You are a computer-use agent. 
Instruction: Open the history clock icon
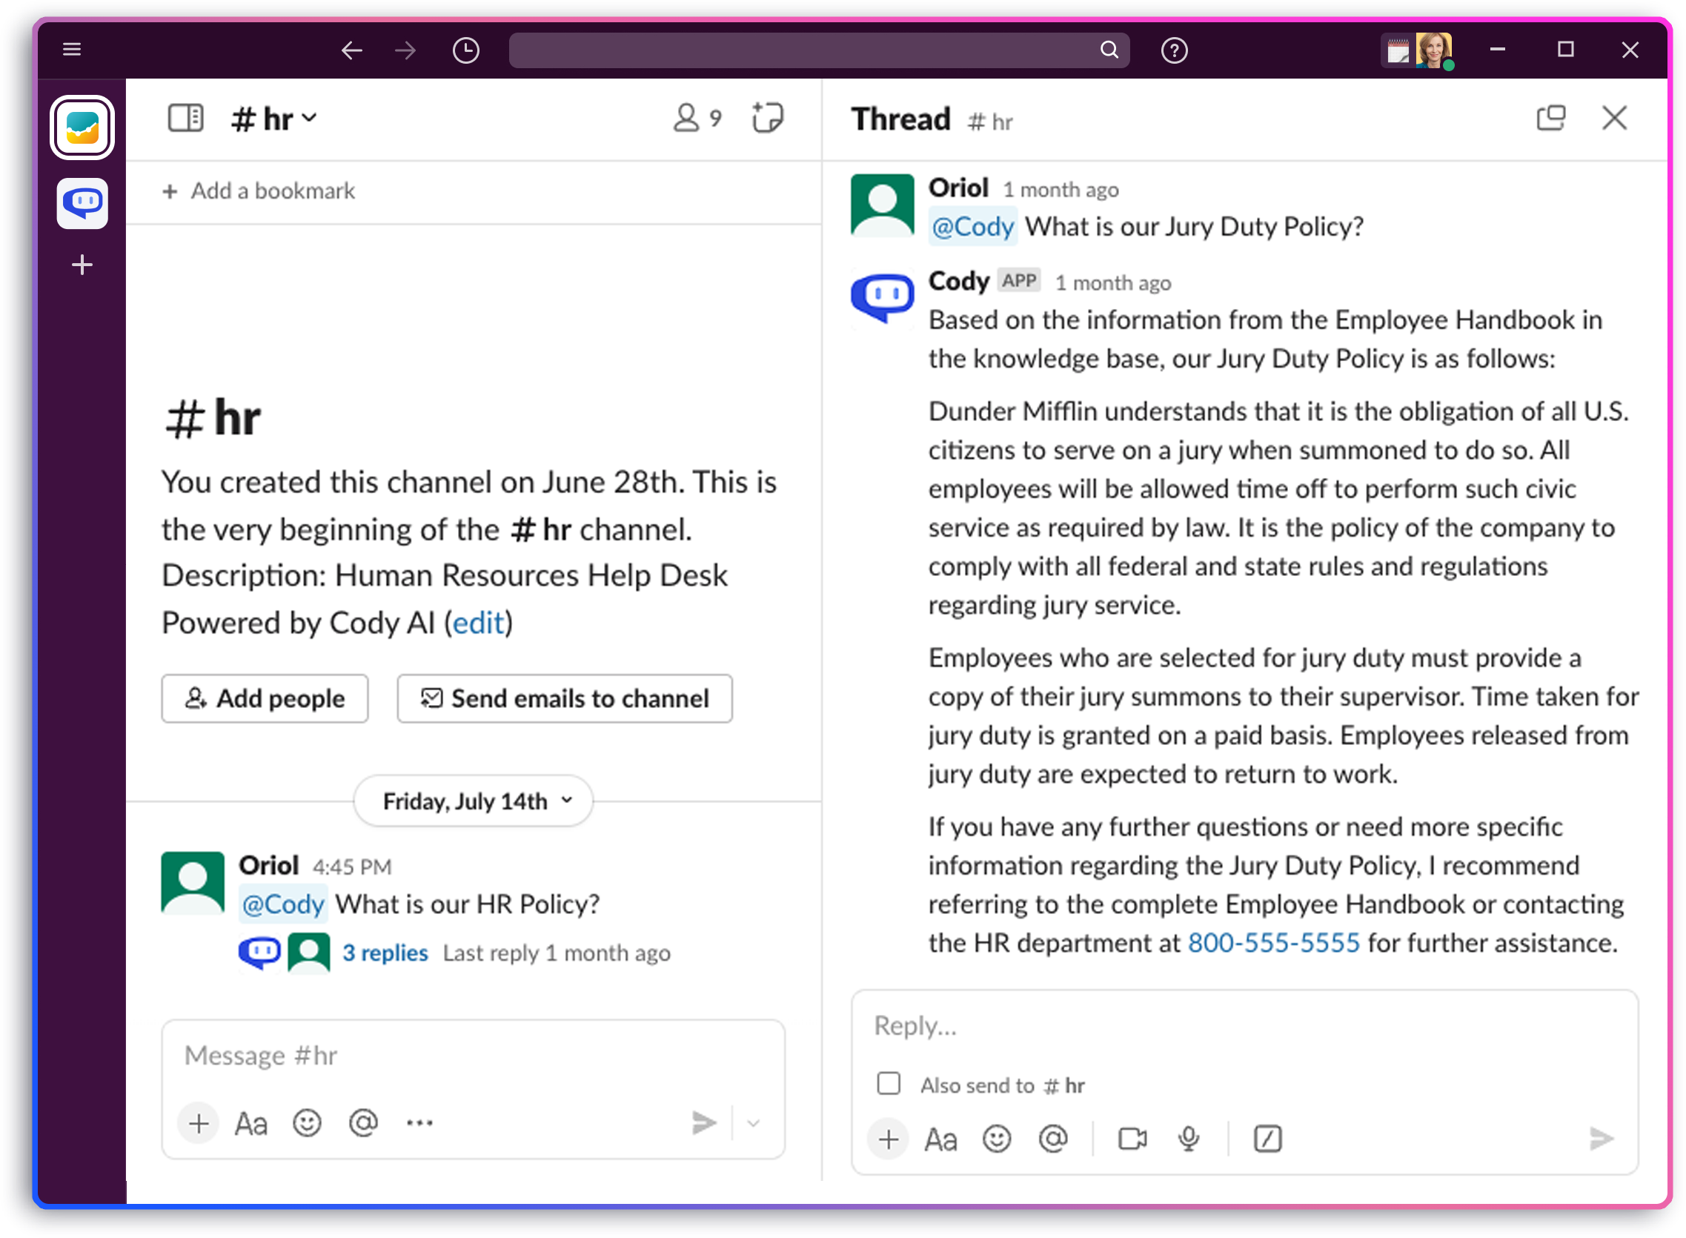(x=466, y=50)
